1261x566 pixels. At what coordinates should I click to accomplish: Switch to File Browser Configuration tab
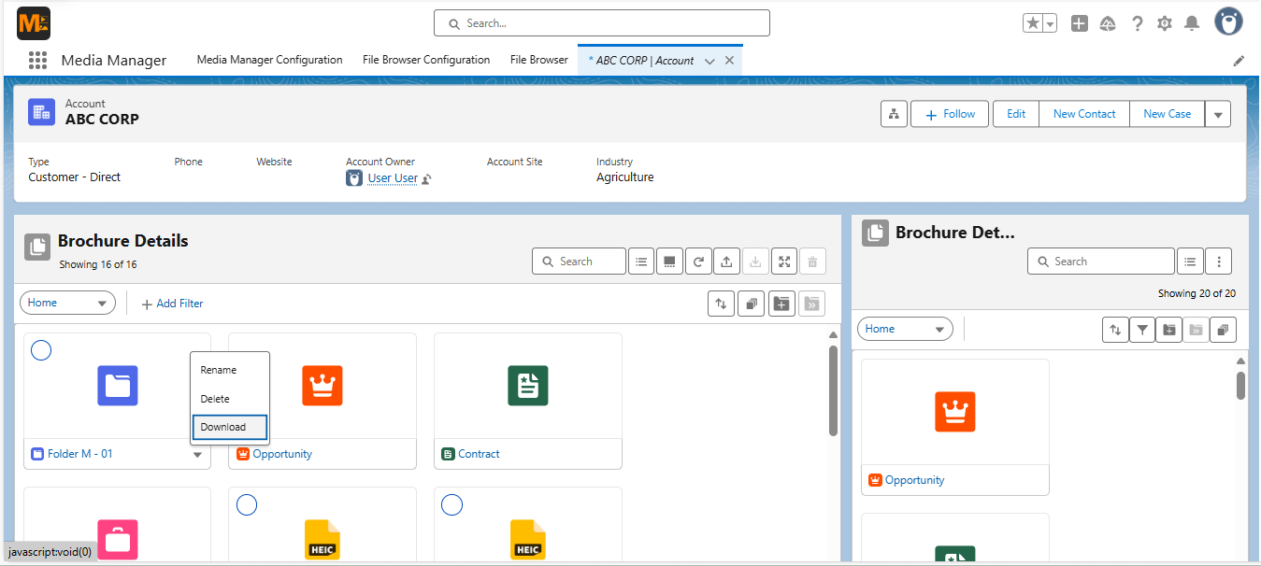pyautogui.click(x=426, y=60)
